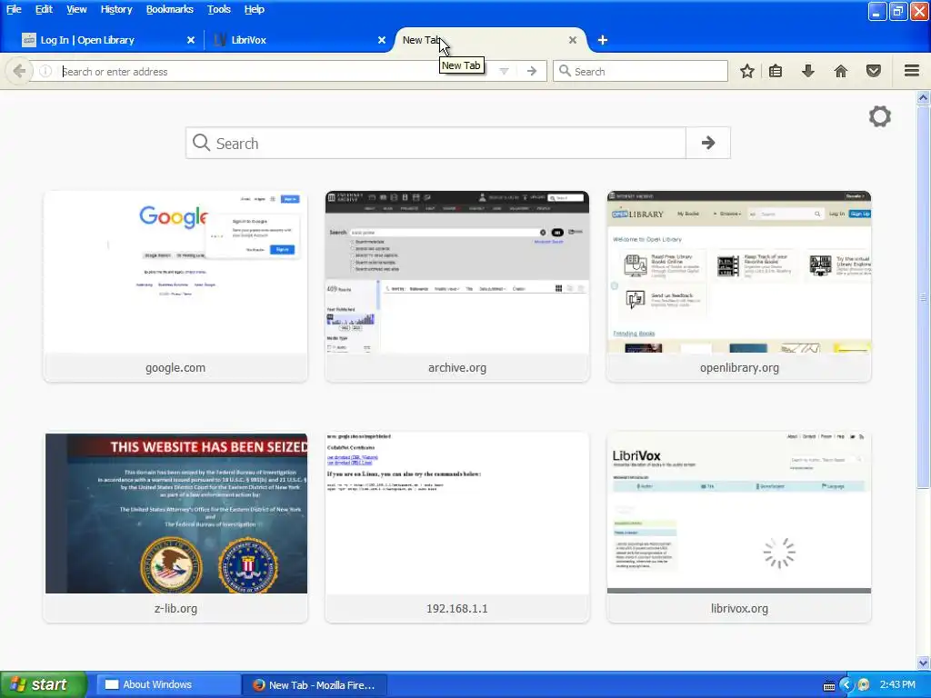The width and height of the screenshot is (931, 698).
Task: Open the Help menu
Action: click(x=255, y=9)
